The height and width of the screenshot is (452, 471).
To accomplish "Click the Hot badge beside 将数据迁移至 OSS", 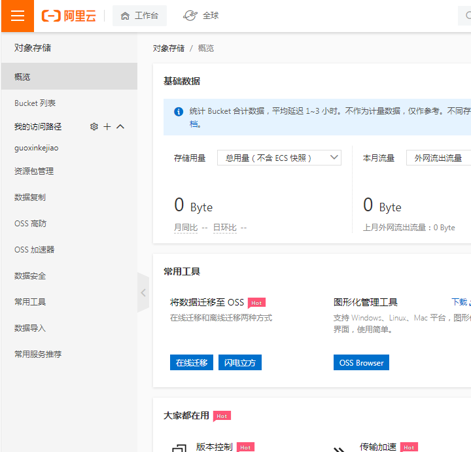I will click(x=256, y=303).
